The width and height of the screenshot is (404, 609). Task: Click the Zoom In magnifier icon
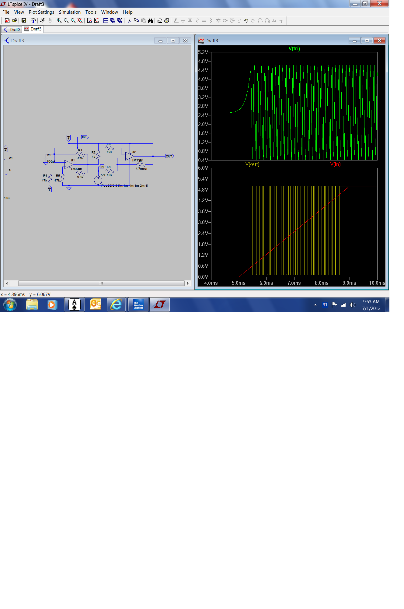59,21
